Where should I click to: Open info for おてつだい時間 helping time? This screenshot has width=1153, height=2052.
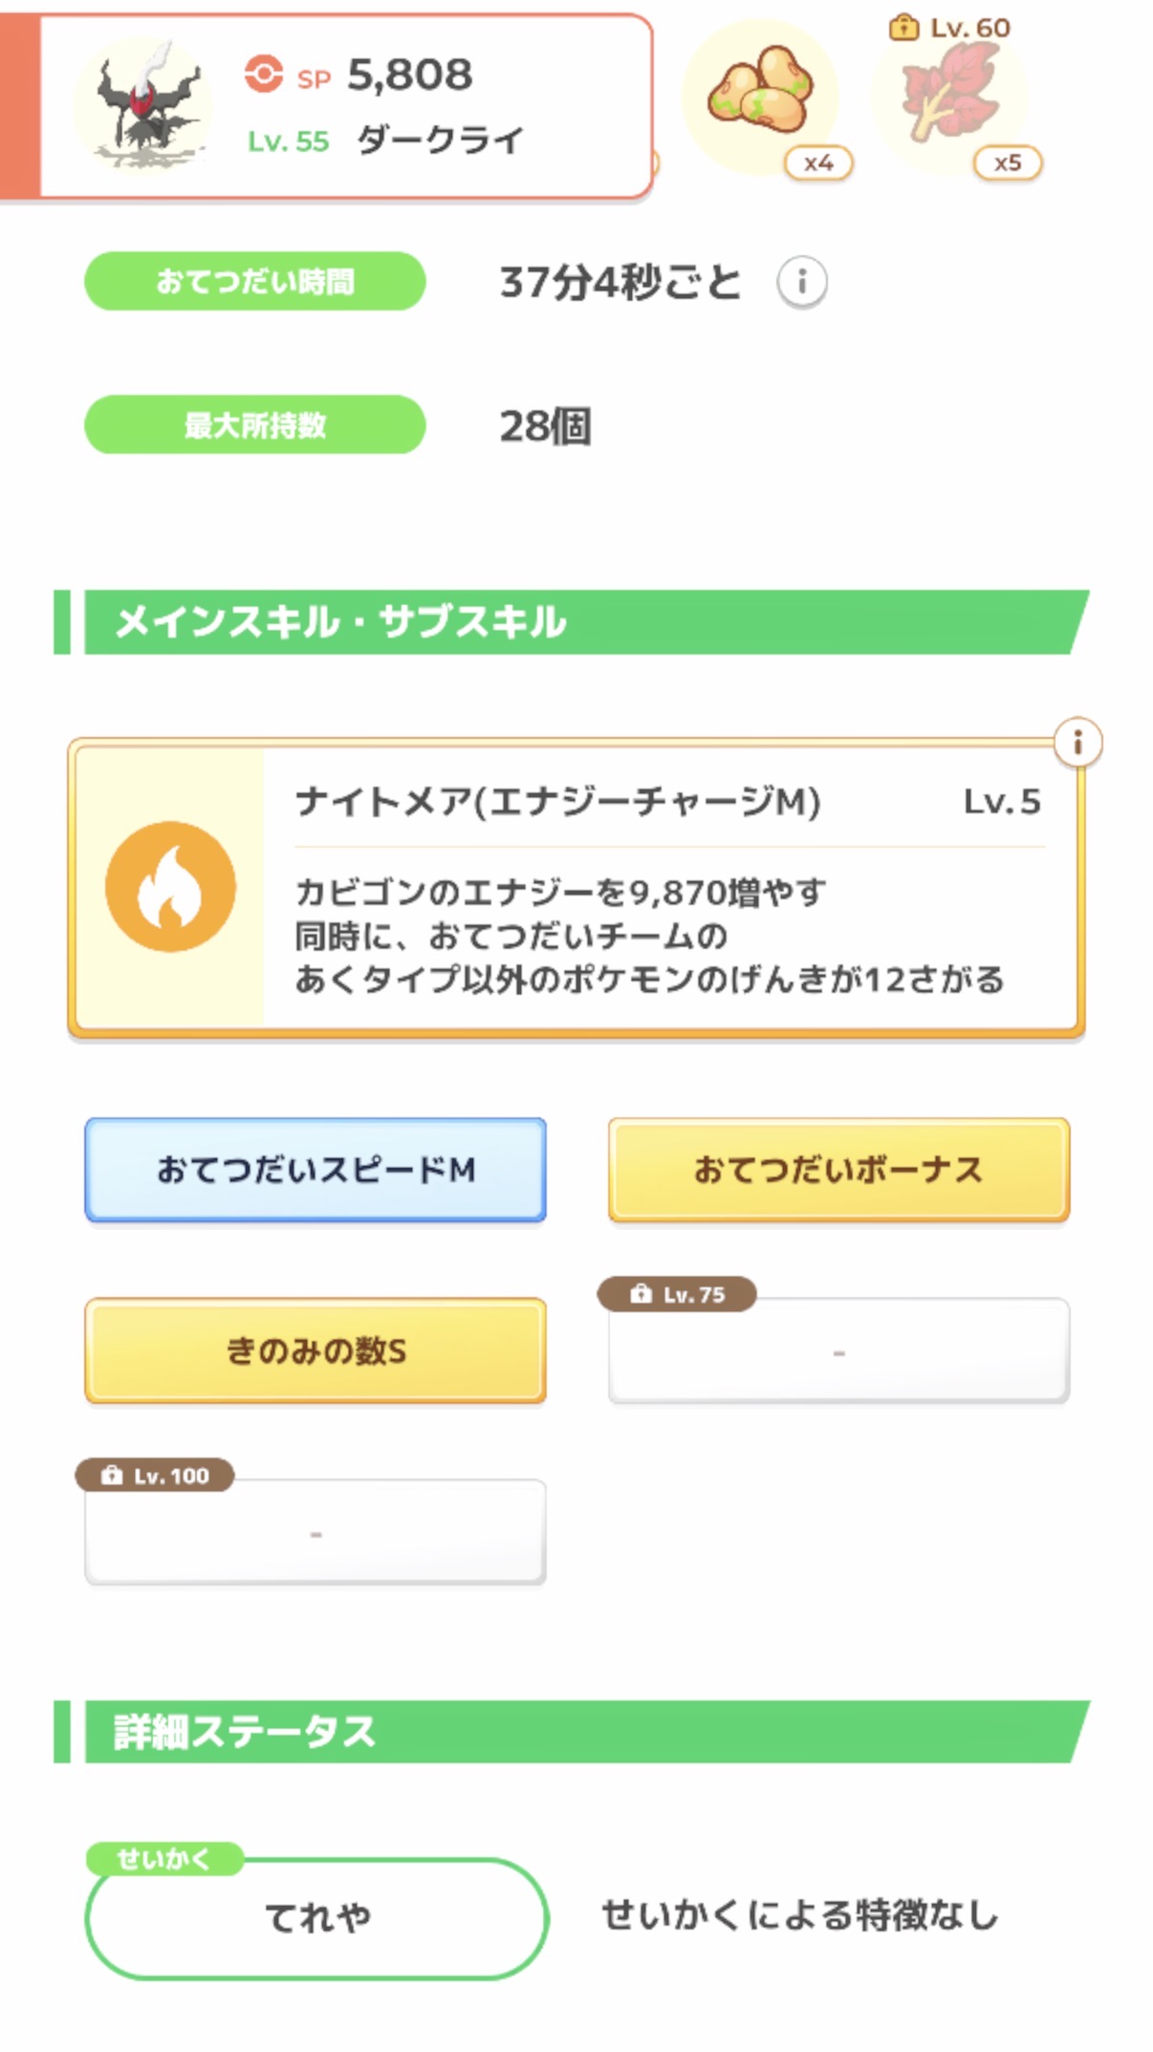(801, 282)
